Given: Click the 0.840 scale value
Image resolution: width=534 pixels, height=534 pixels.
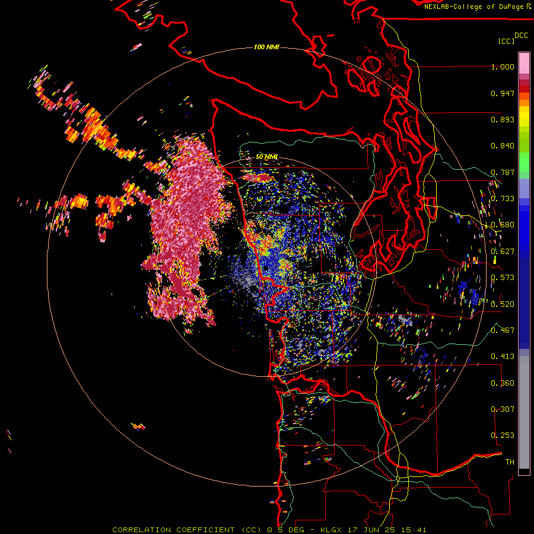Looking at the screenshot, I should tap(503, 146).
